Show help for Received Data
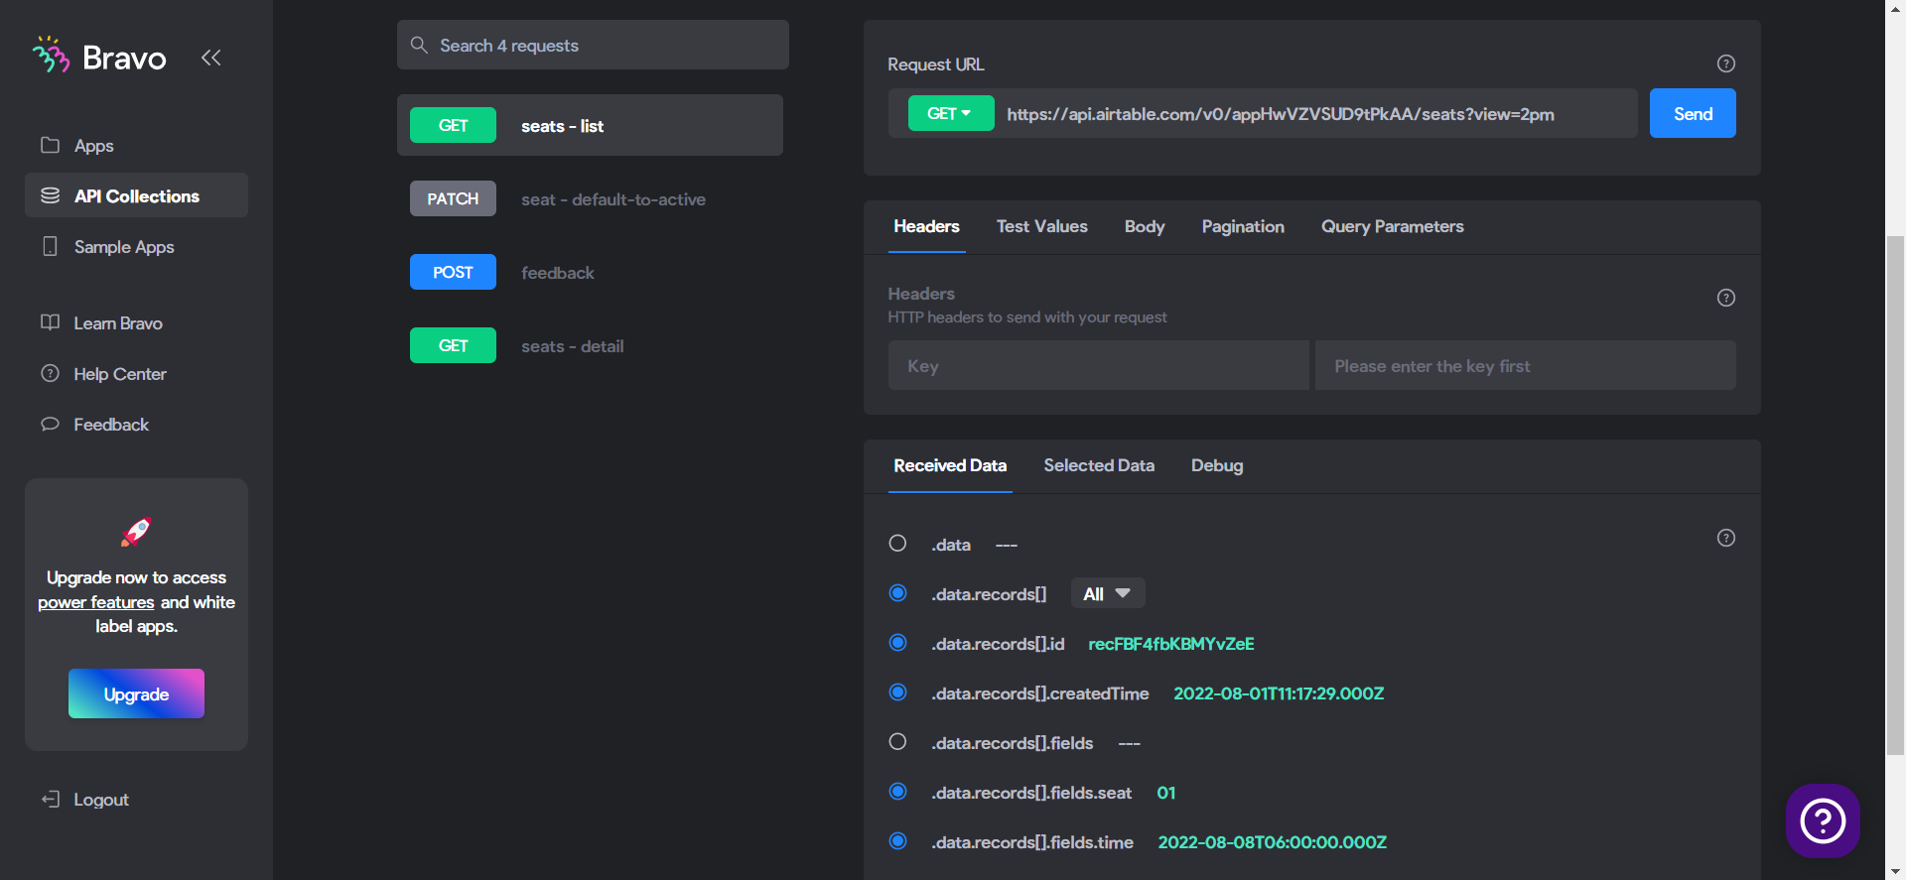Image resolution: width=1906 pixels, height=880 pixels. tap(1726, 538)
